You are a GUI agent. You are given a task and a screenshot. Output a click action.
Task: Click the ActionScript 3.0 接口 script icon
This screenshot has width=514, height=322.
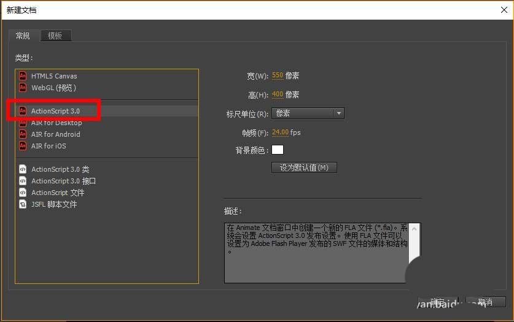[23, 181]
